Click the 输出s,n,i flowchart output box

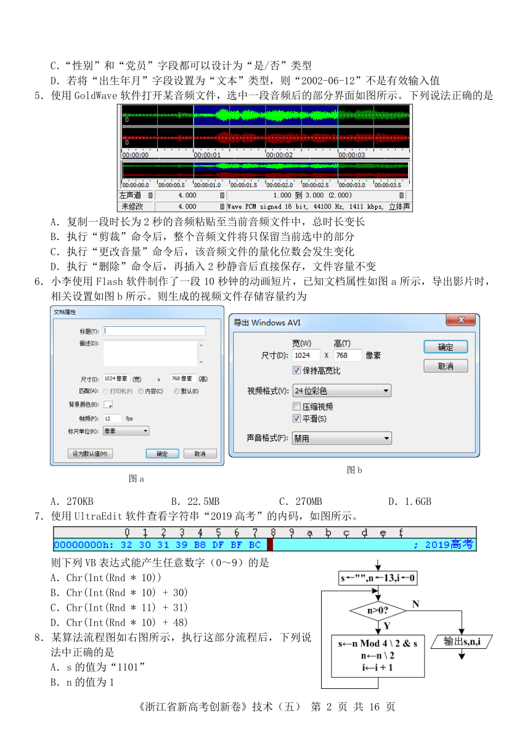[x=462, y=641]
